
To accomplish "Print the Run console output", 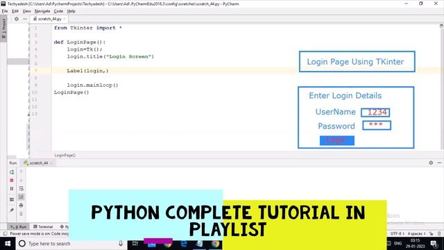I will pyautogui.click(x=21, y=206).
